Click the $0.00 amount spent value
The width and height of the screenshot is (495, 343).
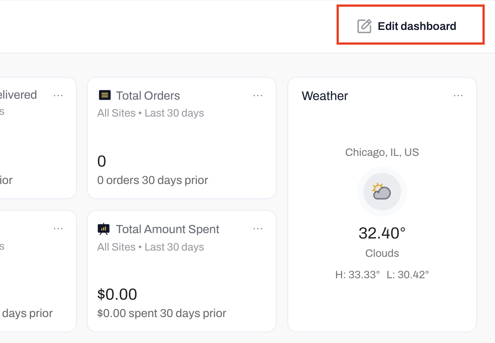click(x=117, y=294)
